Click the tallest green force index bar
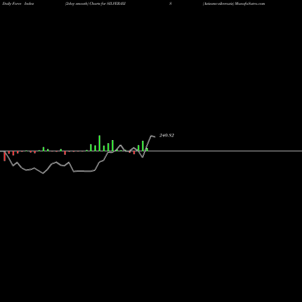302x302 pixels. (100, 143)
